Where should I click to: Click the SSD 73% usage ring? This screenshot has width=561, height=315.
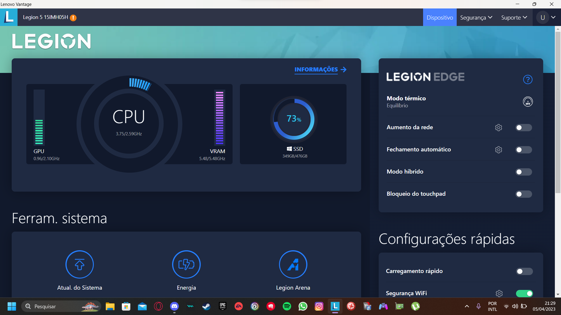[294, 119]
